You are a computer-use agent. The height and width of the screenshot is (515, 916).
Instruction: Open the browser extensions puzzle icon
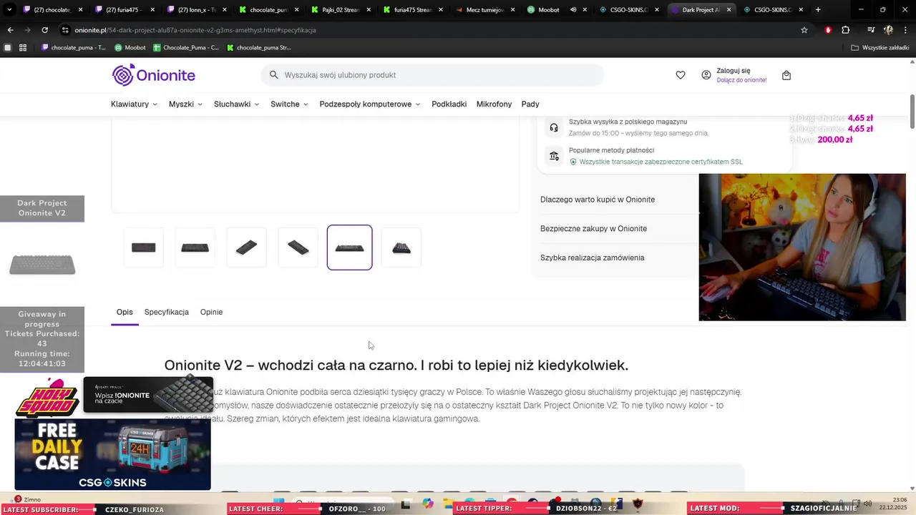[x=845, y=30]
